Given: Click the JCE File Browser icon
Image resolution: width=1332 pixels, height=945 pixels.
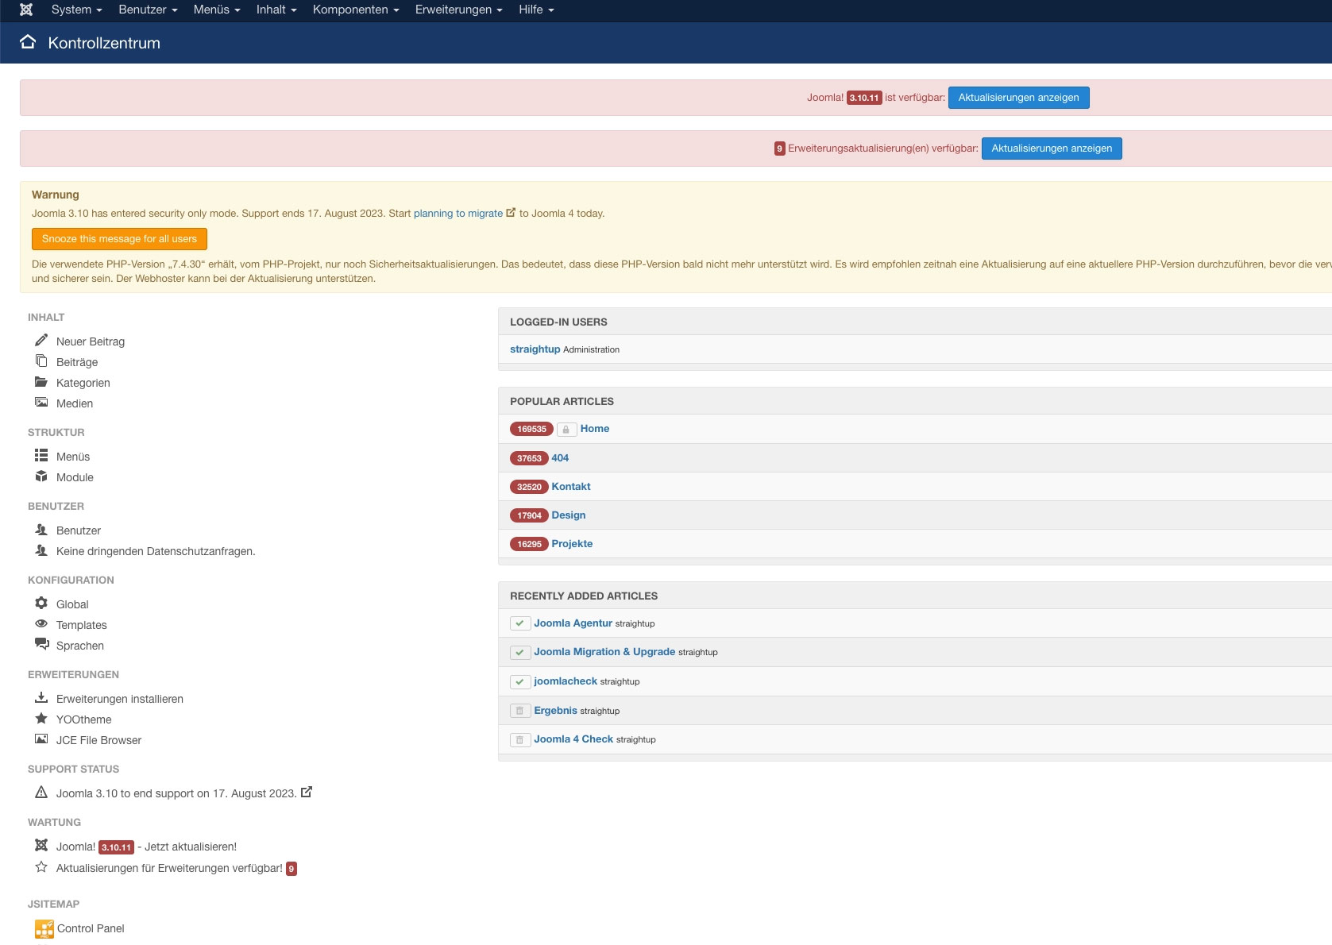Looking at the screenshot, I should [x=41, y=739].
